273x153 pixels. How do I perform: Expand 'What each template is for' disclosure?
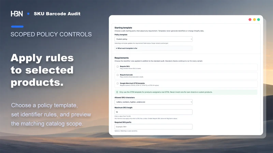click(x=153, y=48)
